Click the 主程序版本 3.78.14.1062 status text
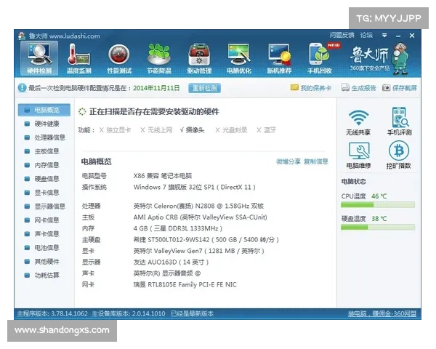This screenshot has height=349, width=436. [52, 313]
